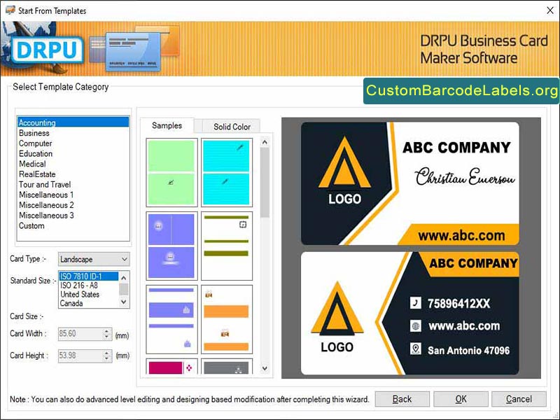Viewport: 560px width, 420px height.
Task: Click the Back button
Action: pyautogui.click(x=402, y=399)
